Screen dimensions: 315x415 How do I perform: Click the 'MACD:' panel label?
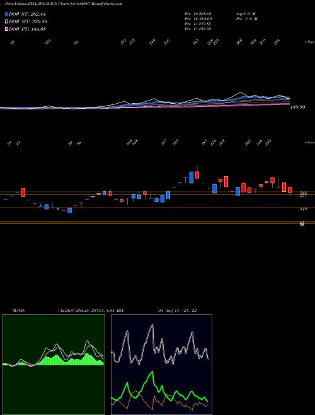point(19,311)
